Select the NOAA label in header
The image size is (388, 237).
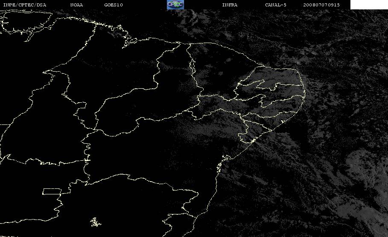76,5
